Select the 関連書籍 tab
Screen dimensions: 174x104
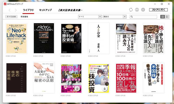pos(24,17)
